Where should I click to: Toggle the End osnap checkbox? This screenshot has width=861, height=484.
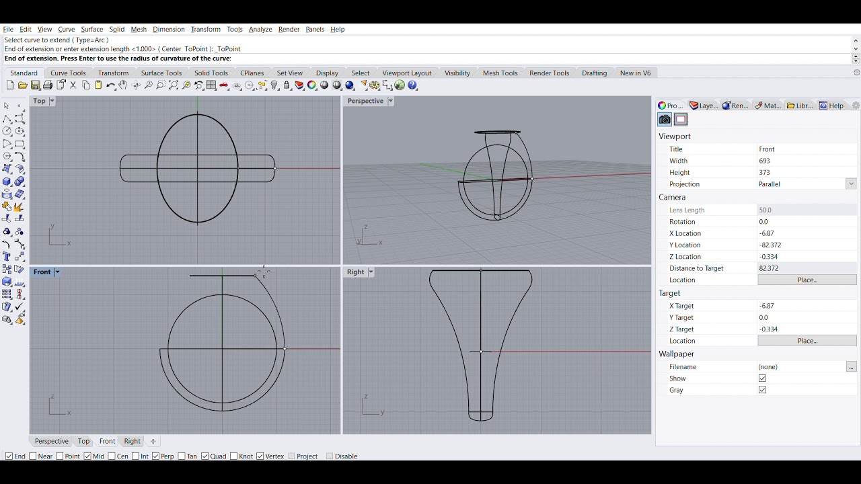click(x=9, y=456)
